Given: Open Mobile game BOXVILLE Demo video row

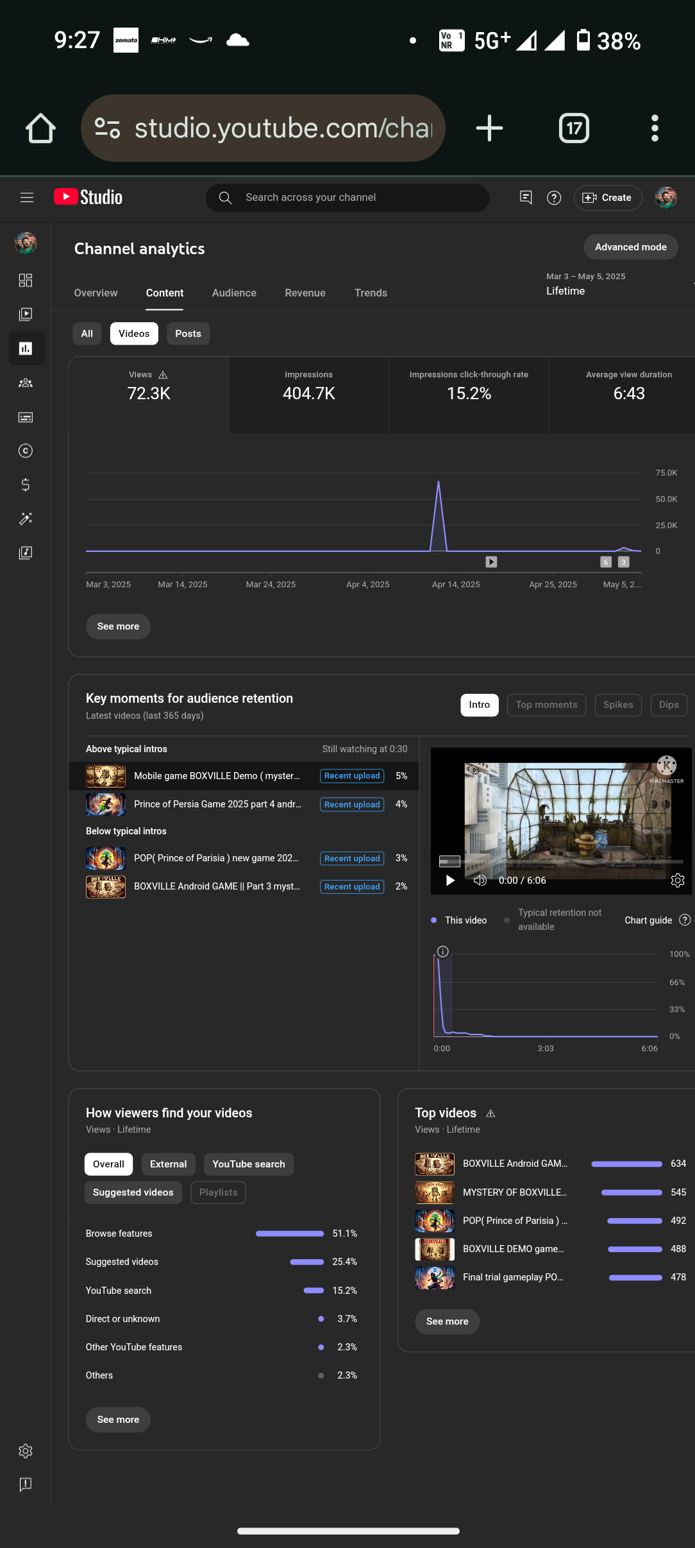Looking at the screenshot, I should (244, 776).
